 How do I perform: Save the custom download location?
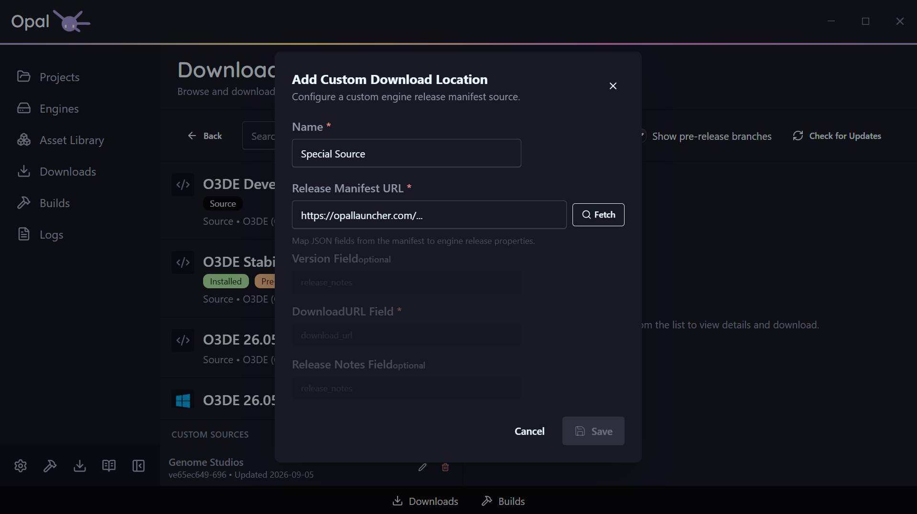click(593, 431)
